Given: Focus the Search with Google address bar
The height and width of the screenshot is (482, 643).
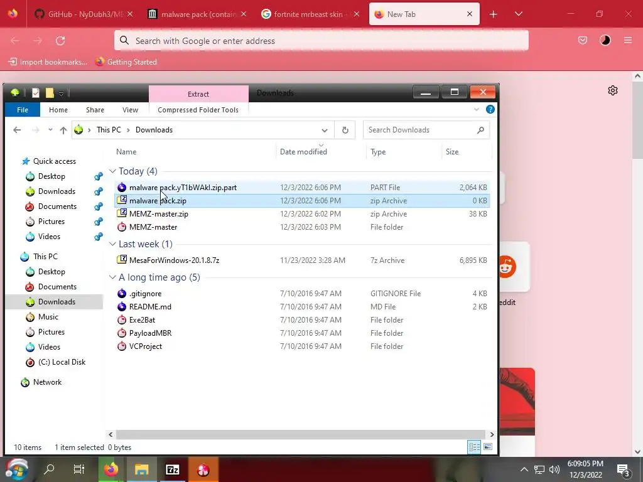Looking at the screenshot, I should tap(321, 41).
